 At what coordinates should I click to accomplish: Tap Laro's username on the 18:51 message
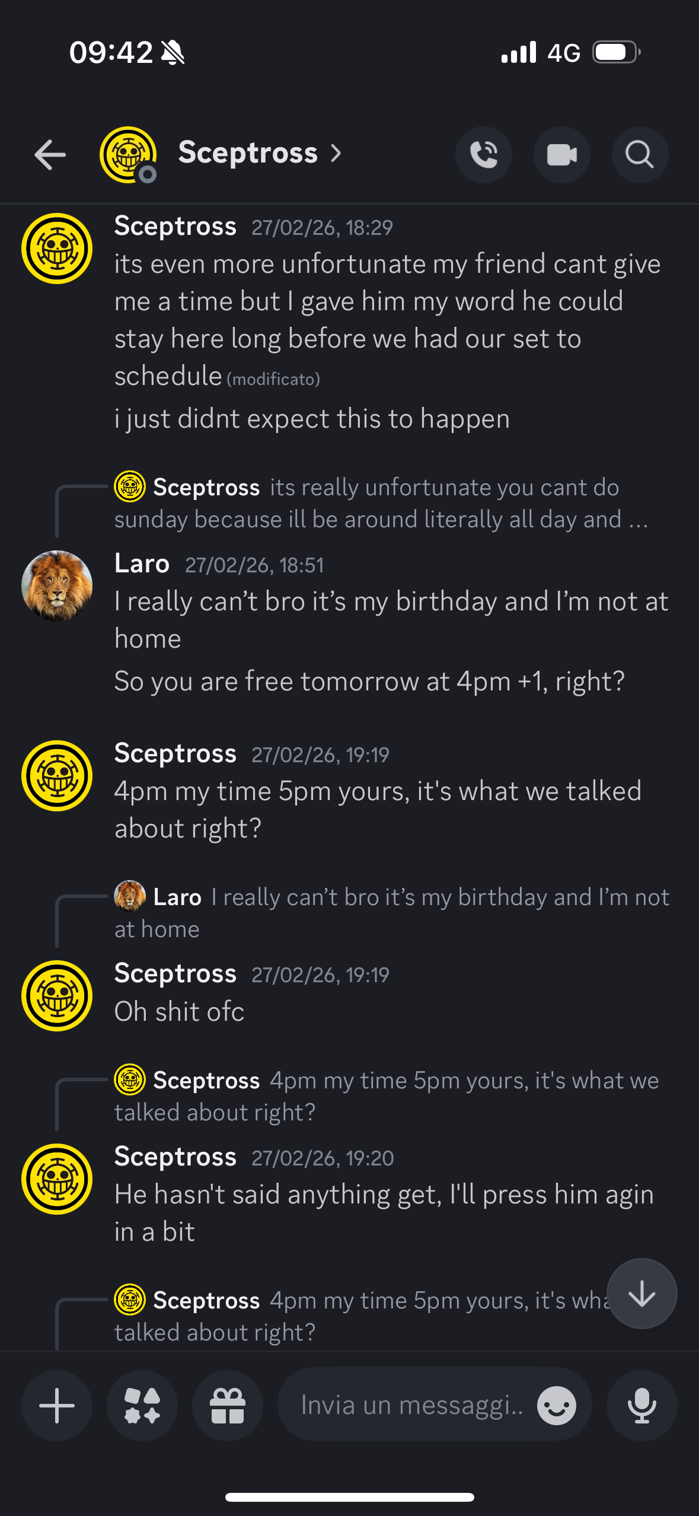(x=142, y=563)
